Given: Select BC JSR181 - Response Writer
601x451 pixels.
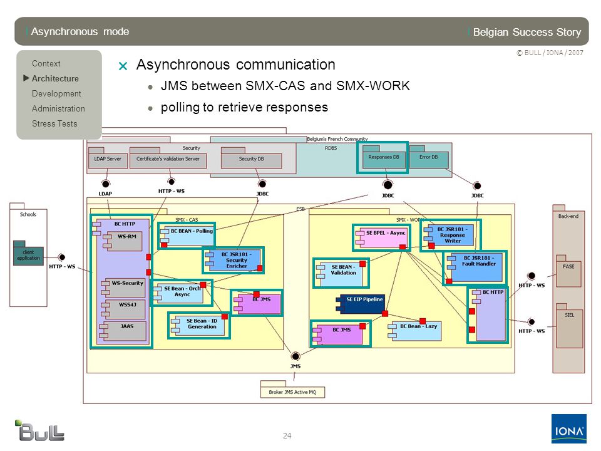Looking at the screenshot, I should click(x=449, y=235).
